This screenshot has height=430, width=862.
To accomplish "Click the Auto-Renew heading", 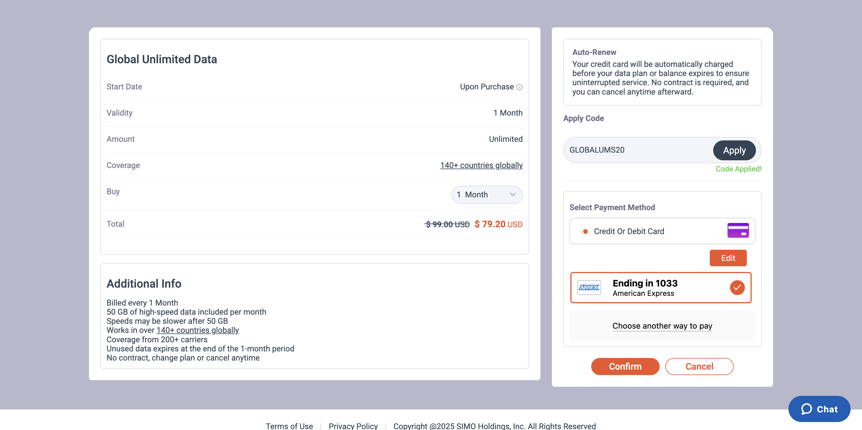I will 594,52.
